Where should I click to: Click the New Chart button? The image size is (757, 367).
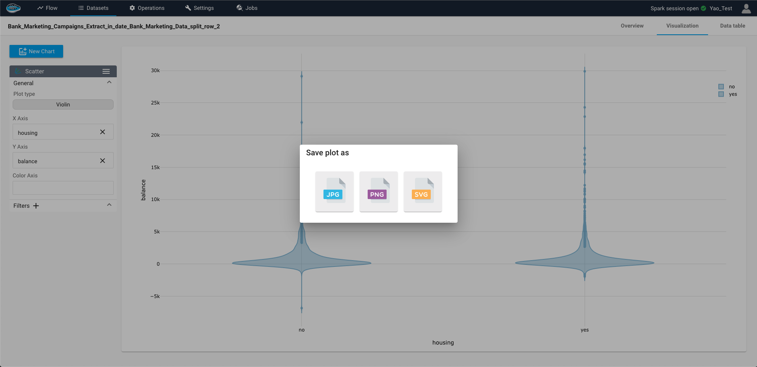point(36,51)
